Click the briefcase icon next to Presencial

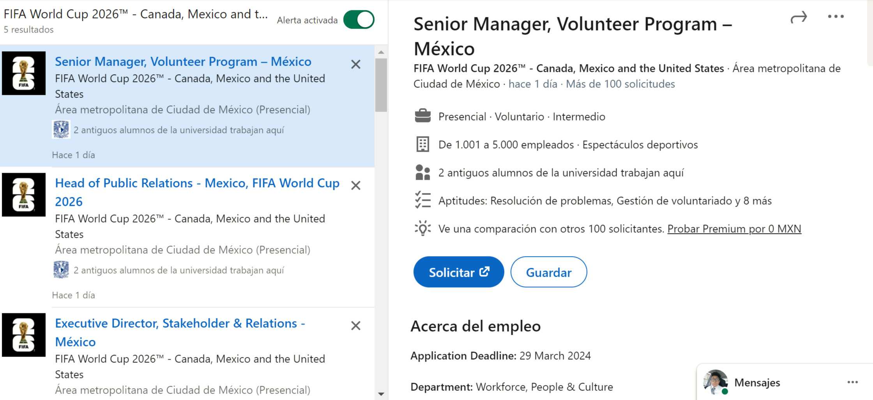(x=423, y=116)
